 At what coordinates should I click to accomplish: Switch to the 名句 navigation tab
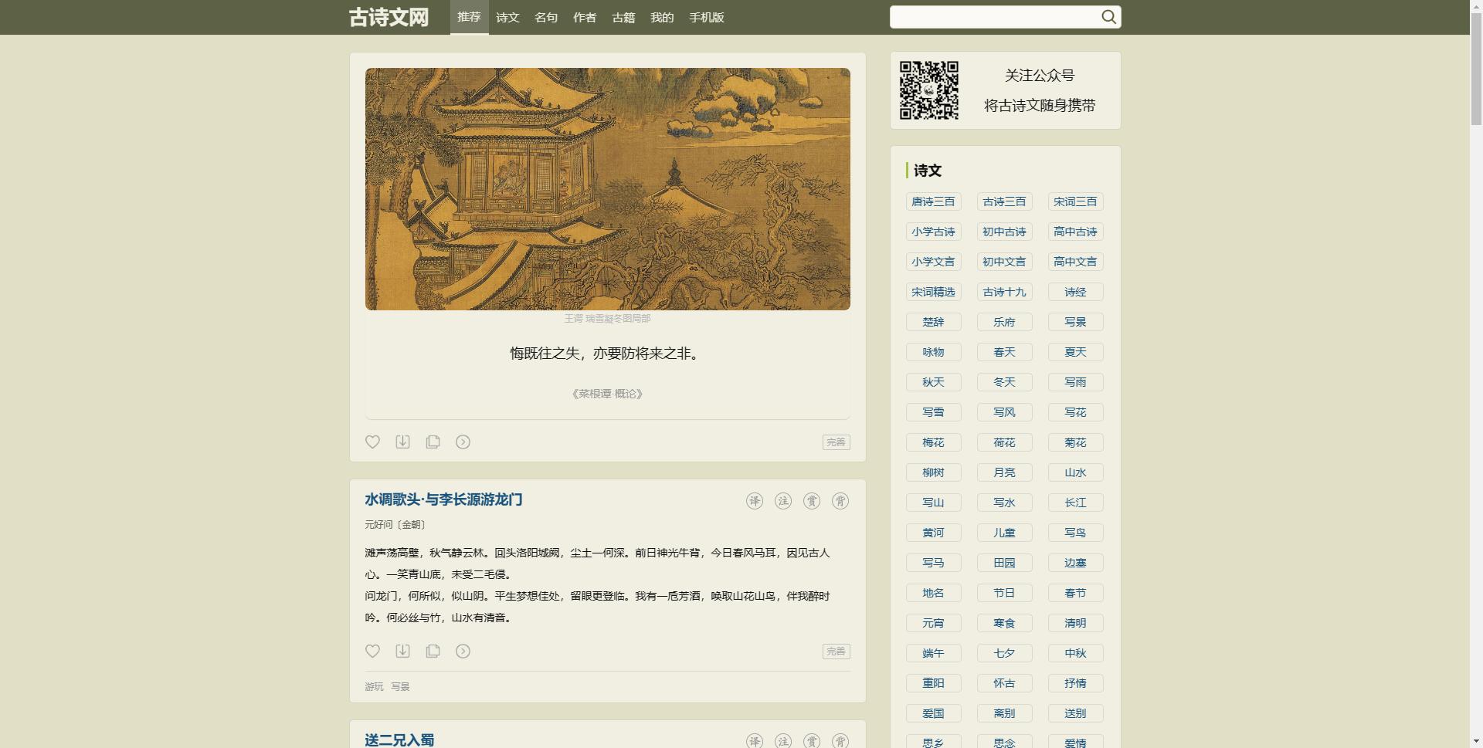(x=546, y=17)
